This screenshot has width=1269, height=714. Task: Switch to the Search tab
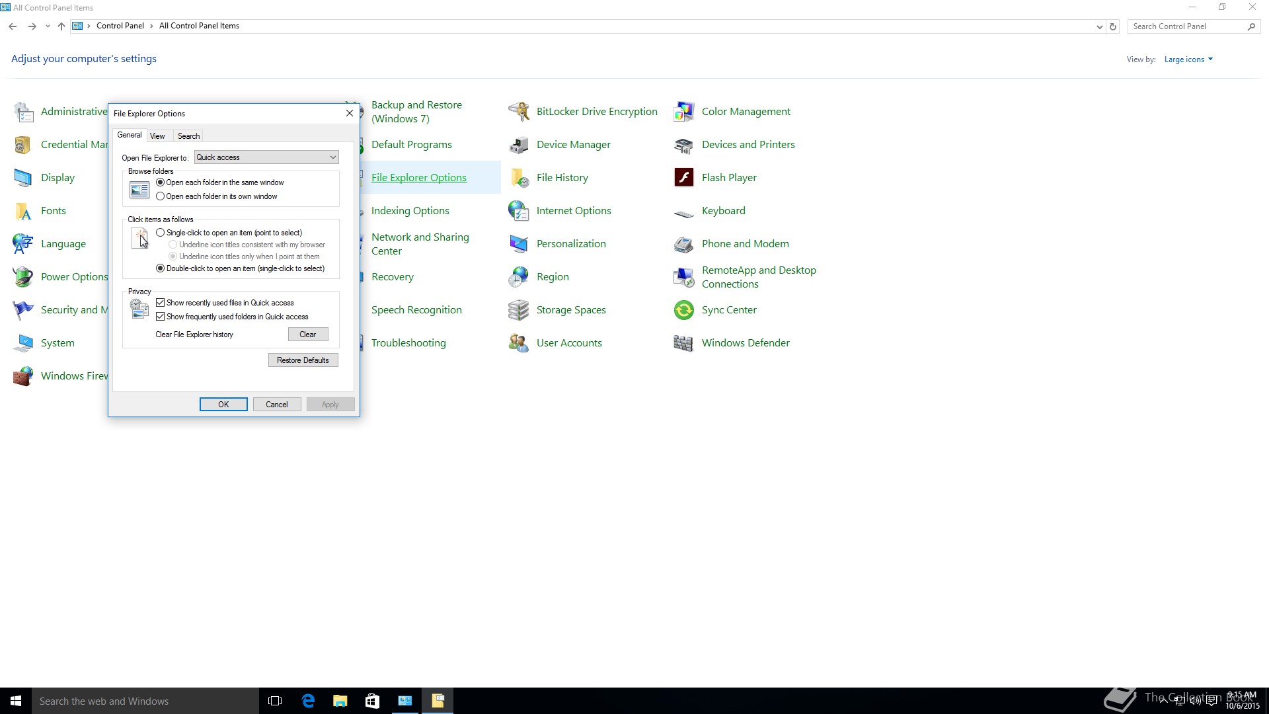(188, 136)
